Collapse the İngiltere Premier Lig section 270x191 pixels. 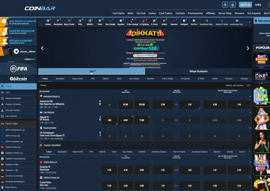coord(250,178)
